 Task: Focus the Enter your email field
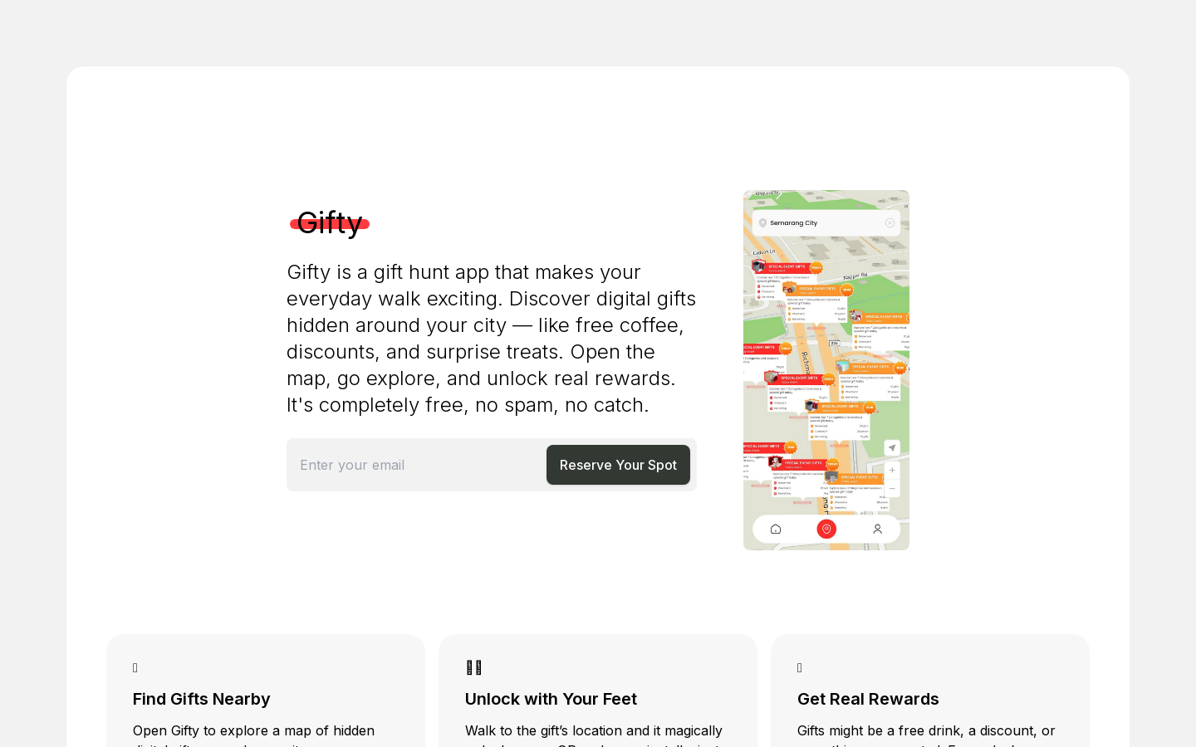click(416, 465)
